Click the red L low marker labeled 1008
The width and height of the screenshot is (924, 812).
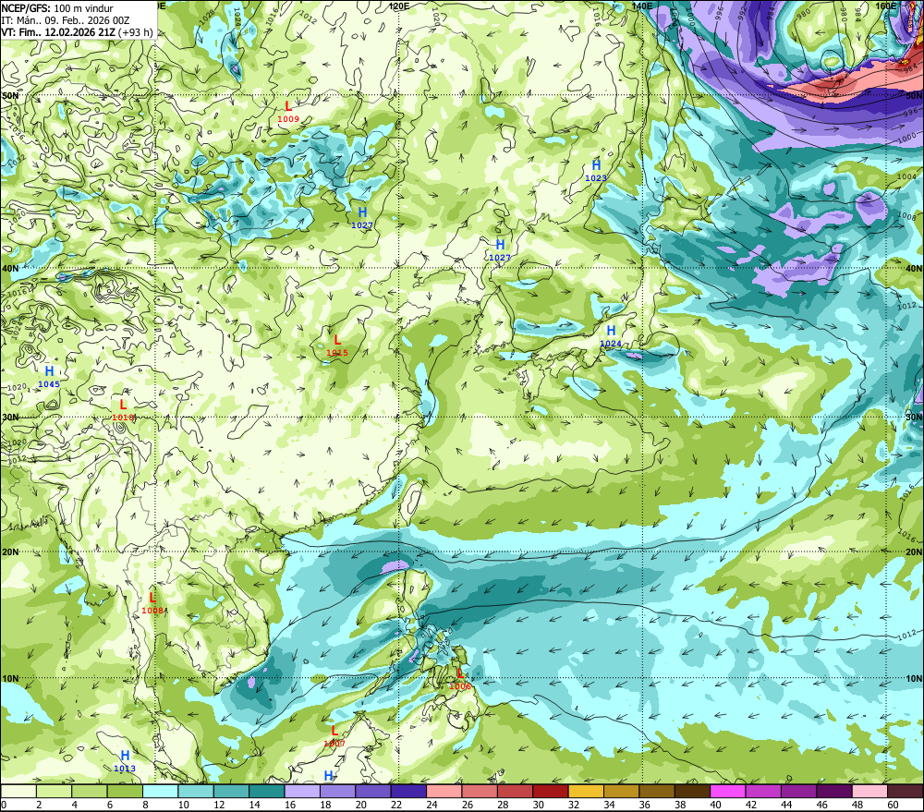[x=152, y=598]
